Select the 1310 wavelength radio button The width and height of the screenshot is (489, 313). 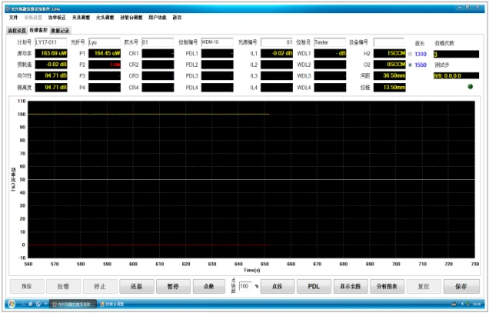point(411,55)
